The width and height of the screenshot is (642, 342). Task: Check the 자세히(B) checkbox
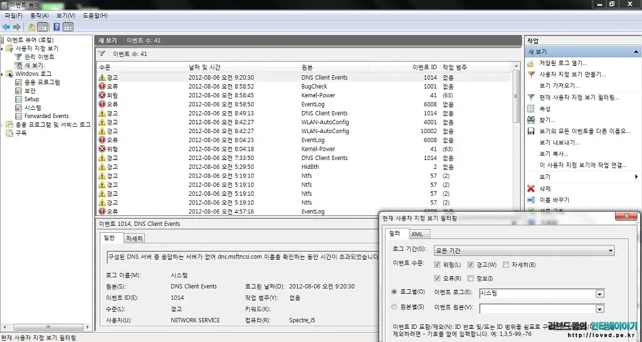coord(506,265)
